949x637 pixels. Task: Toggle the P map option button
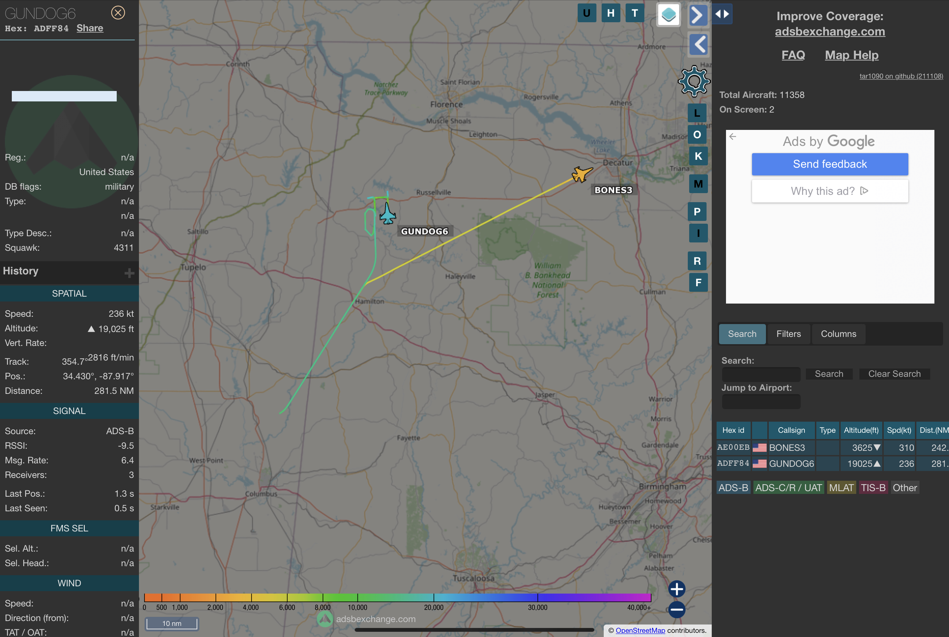tap(697, 212)
